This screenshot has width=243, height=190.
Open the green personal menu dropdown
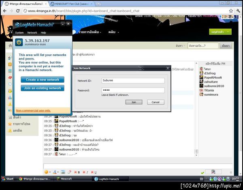click(220, 32)
